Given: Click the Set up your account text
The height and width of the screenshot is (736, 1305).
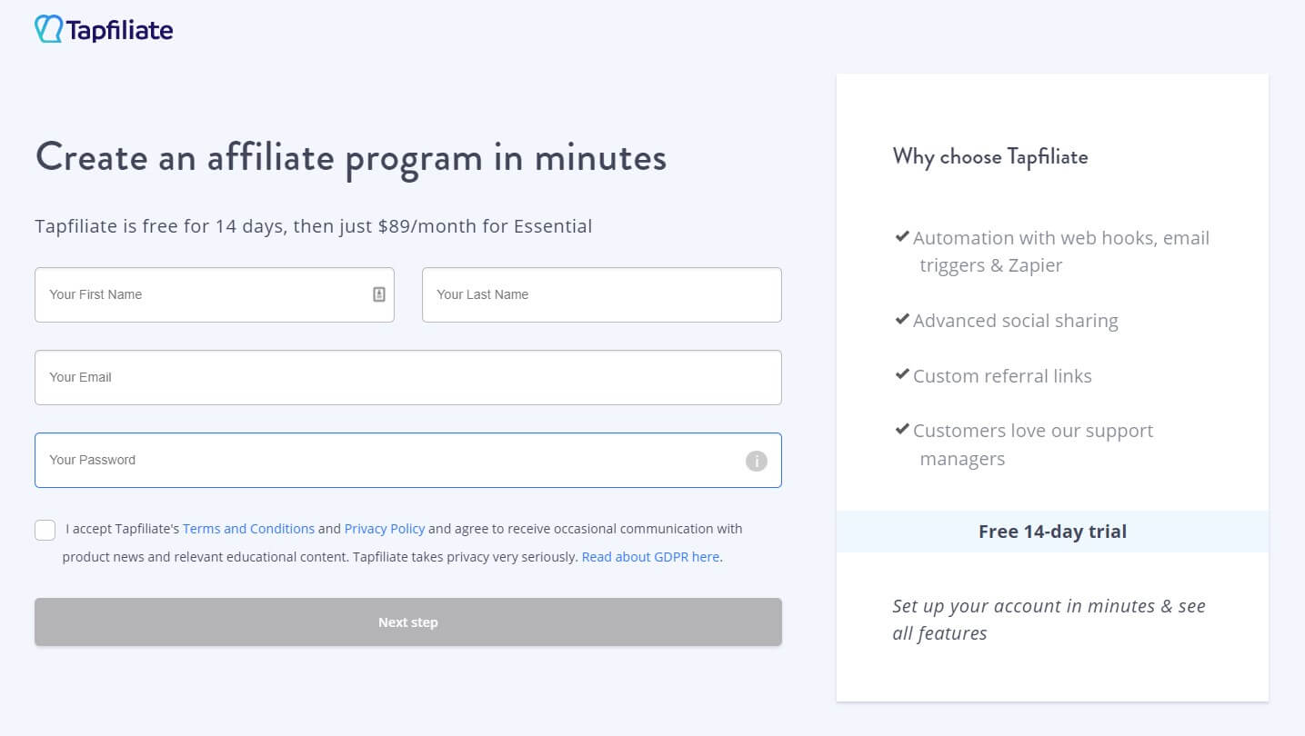Looking at the screenshot, I should pos(1049,620).
